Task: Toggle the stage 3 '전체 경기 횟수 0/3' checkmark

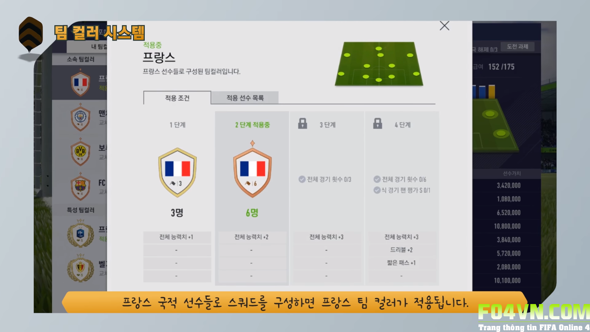Action: 302,179
